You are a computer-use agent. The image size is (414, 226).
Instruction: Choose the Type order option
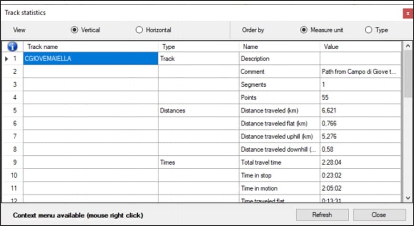click(x=368, y=30)
